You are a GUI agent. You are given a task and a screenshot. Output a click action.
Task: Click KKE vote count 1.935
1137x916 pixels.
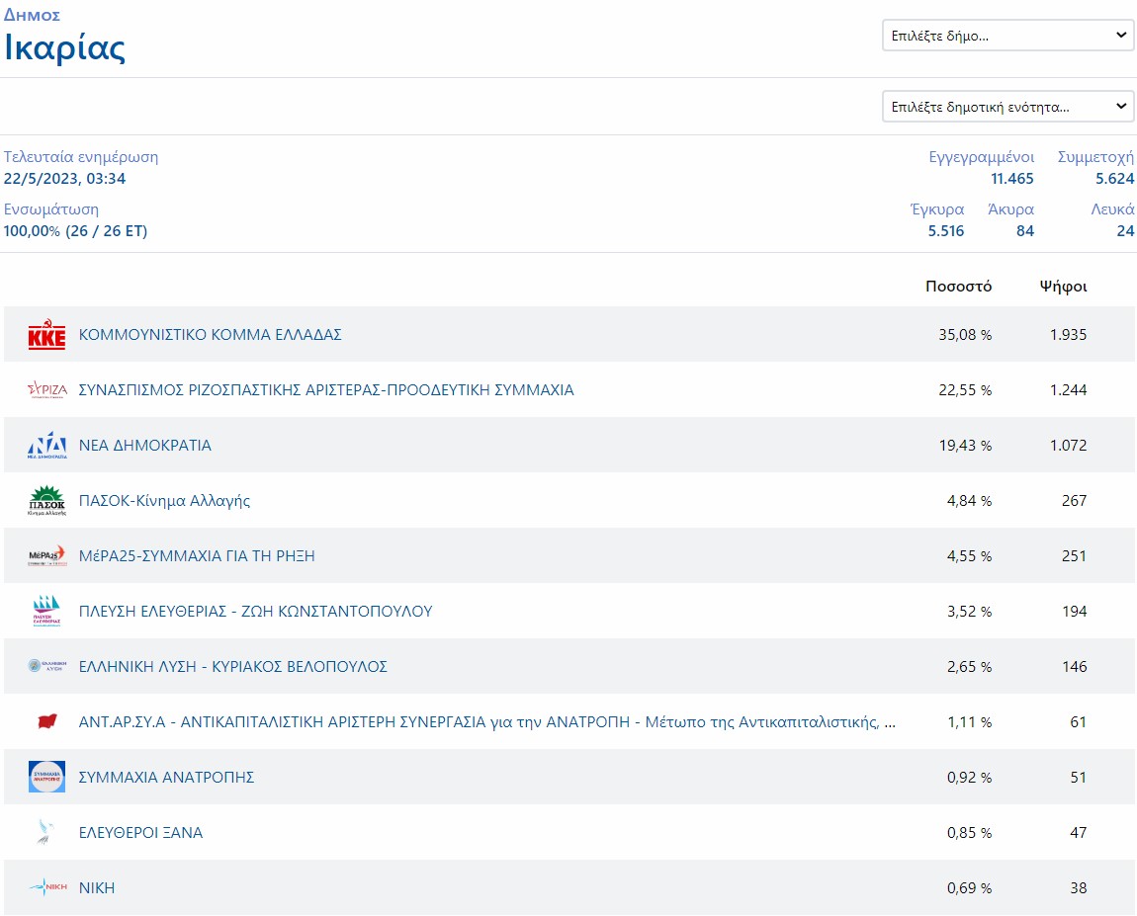coord(1068,335)
